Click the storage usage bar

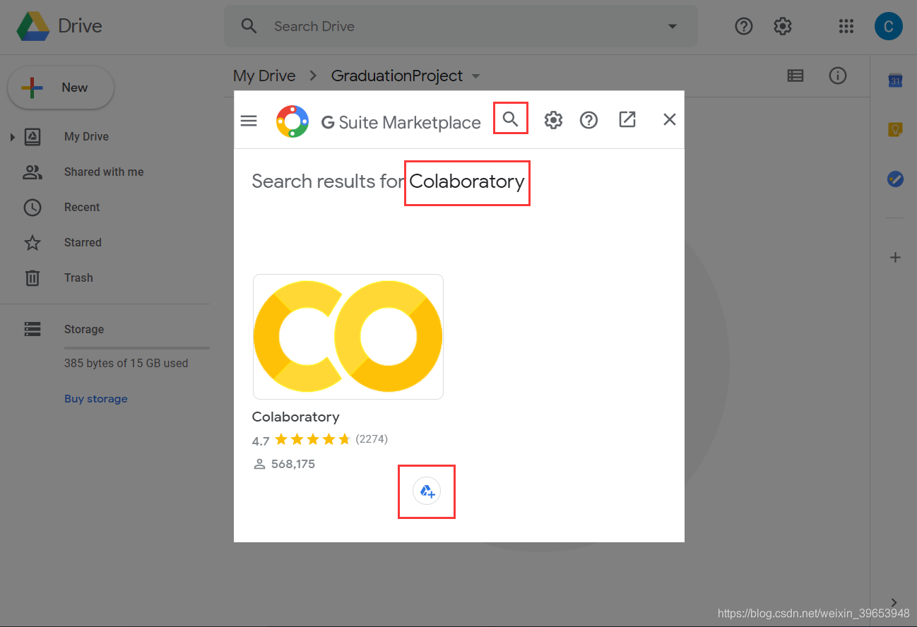pos(137,348)
